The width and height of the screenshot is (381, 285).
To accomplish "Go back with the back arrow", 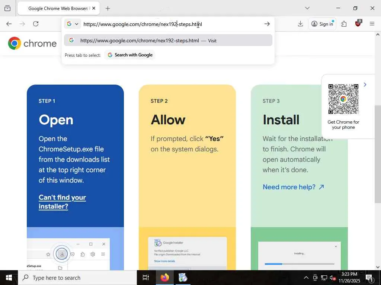I will tap(9, 24).
